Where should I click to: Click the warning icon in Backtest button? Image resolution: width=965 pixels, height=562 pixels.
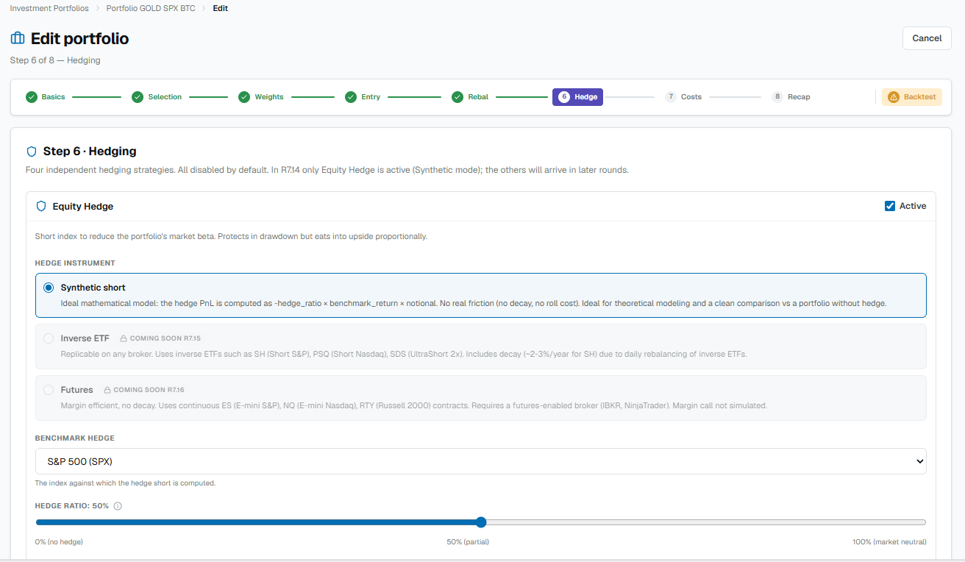coord(894,97)
